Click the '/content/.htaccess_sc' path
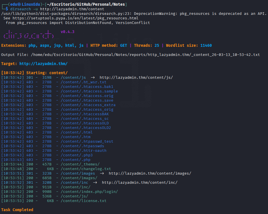The image size is (268, 214). click(85, 119)
